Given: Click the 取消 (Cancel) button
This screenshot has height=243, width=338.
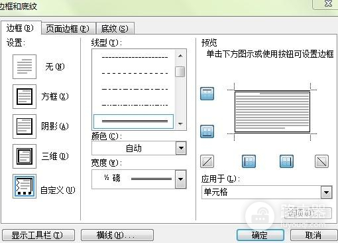Looking at the screenshot, I should coord(313,235).
